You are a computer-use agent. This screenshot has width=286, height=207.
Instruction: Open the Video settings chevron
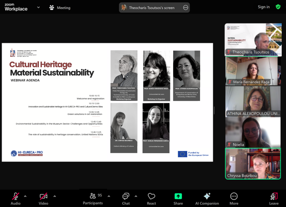[55, 196]
